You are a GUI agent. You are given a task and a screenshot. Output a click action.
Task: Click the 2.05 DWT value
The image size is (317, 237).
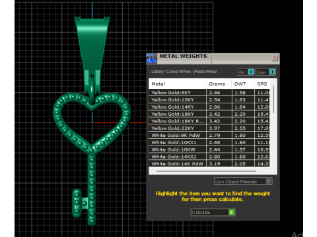(x=240, y=164)
